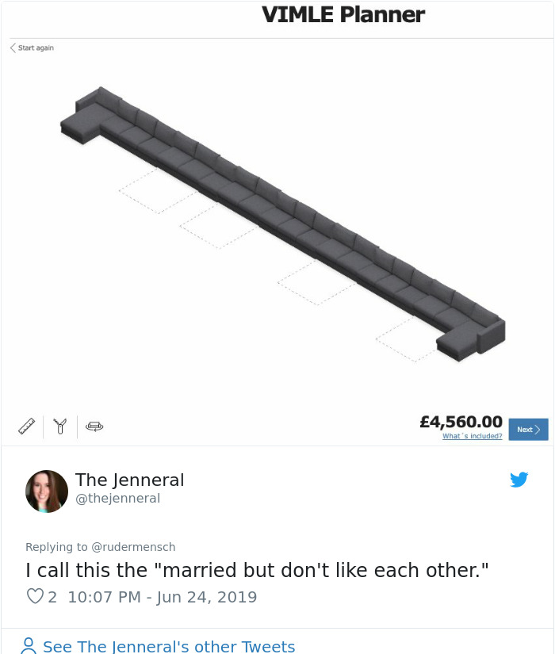
Task: Add a module at the rightmost dashed placeholder
Action: tap(407, 338)
